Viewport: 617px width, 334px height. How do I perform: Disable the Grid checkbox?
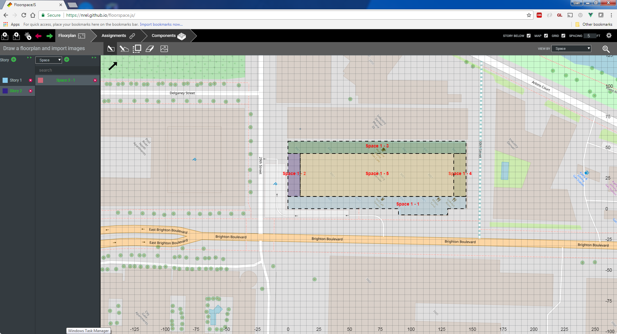coord(563,36)
